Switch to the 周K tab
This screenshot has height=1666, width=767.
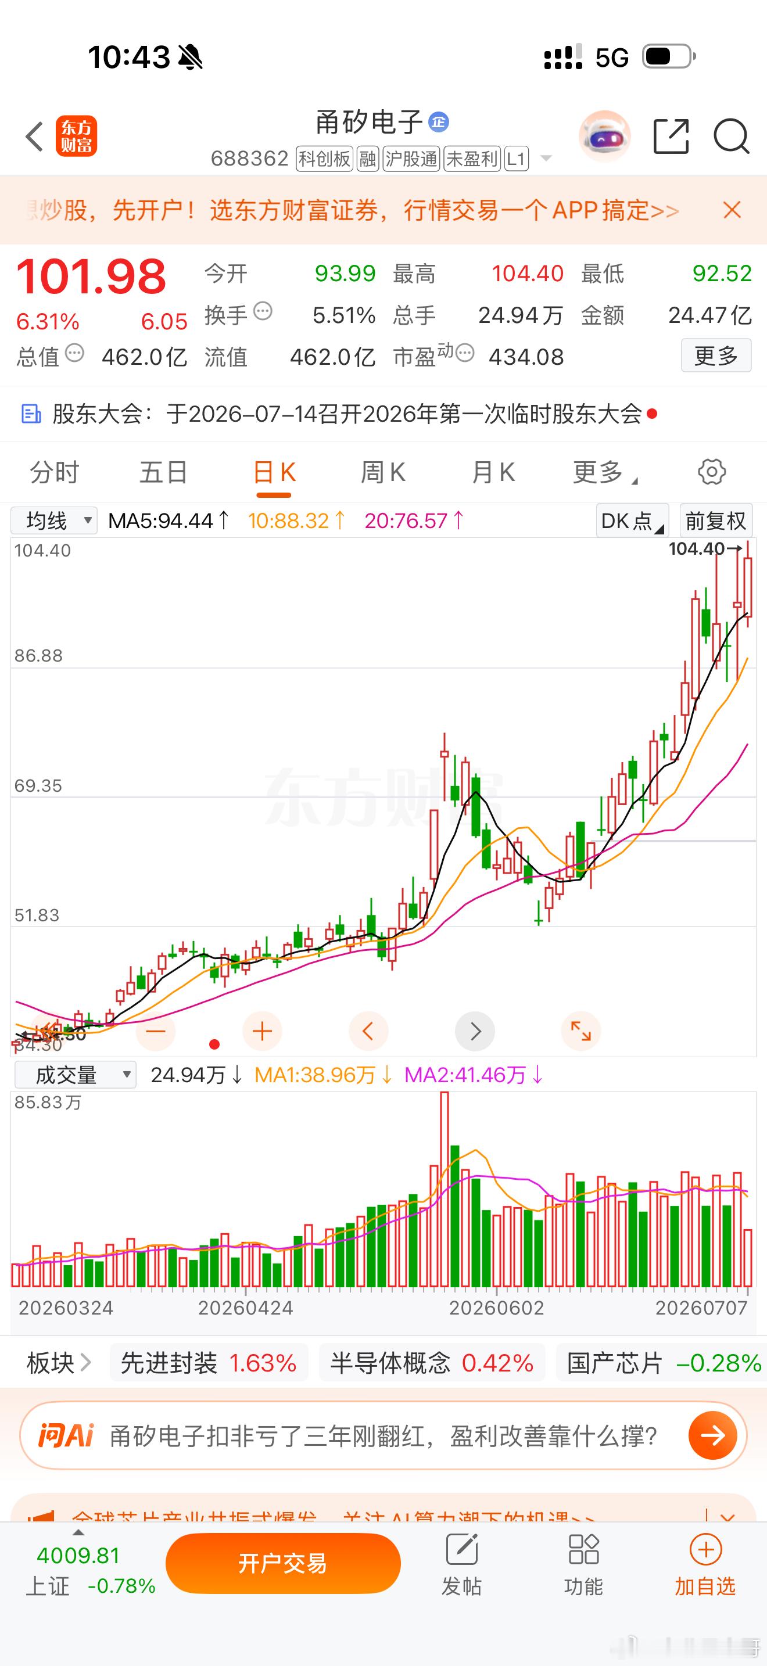(383, 472)
